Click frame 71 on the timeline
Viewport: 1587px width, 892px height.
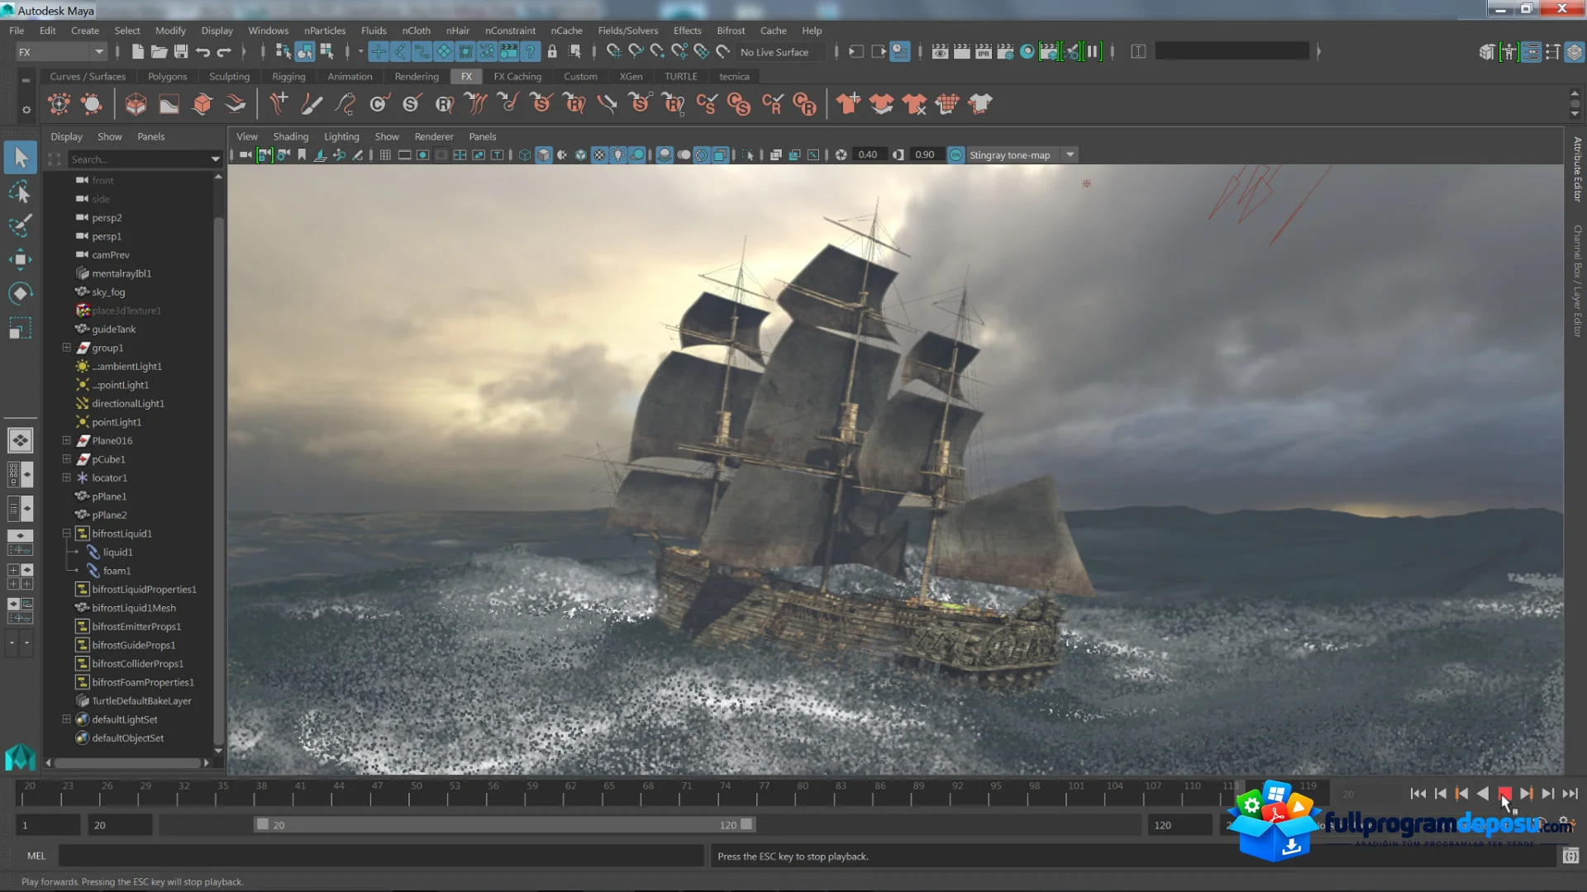pos(686,794)
